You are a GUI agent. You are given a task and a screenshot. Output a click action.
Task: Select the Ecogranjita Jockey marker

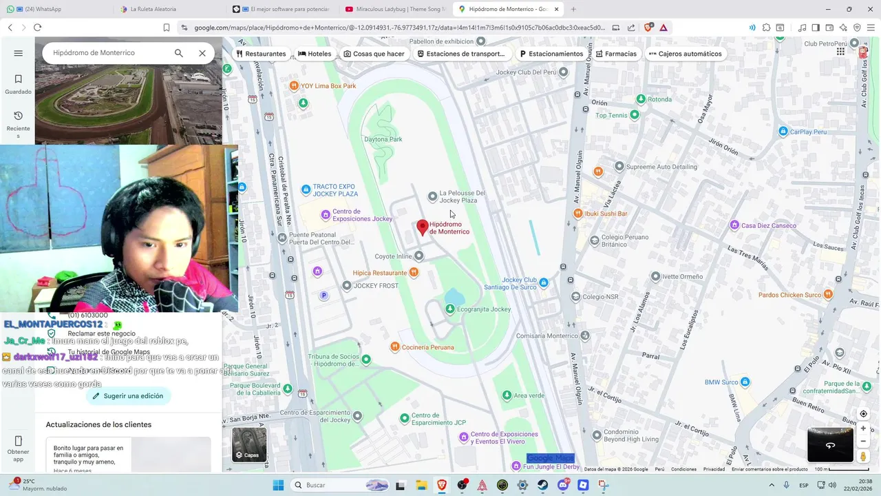pos(450,309)
